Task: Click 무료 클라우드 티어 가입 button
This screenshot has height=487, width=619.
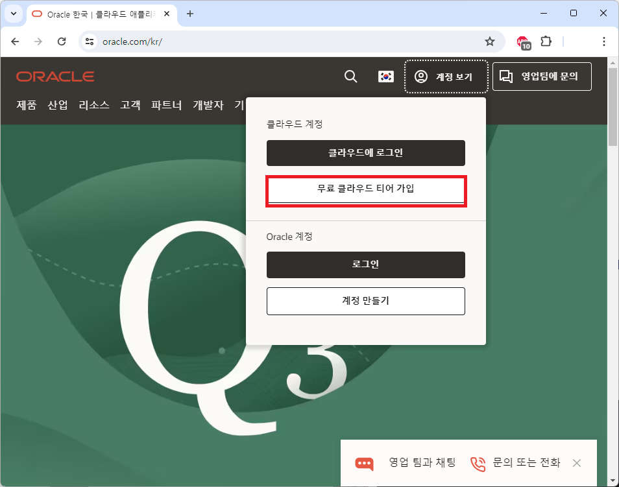Action: click(x=365, y=191)
